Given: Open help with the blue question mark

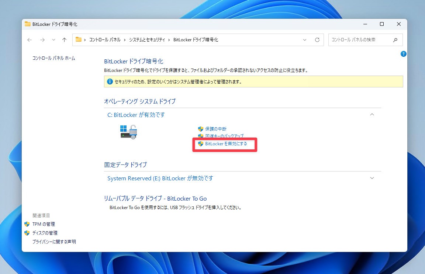Looking at the screenshot, I should 403,54.
